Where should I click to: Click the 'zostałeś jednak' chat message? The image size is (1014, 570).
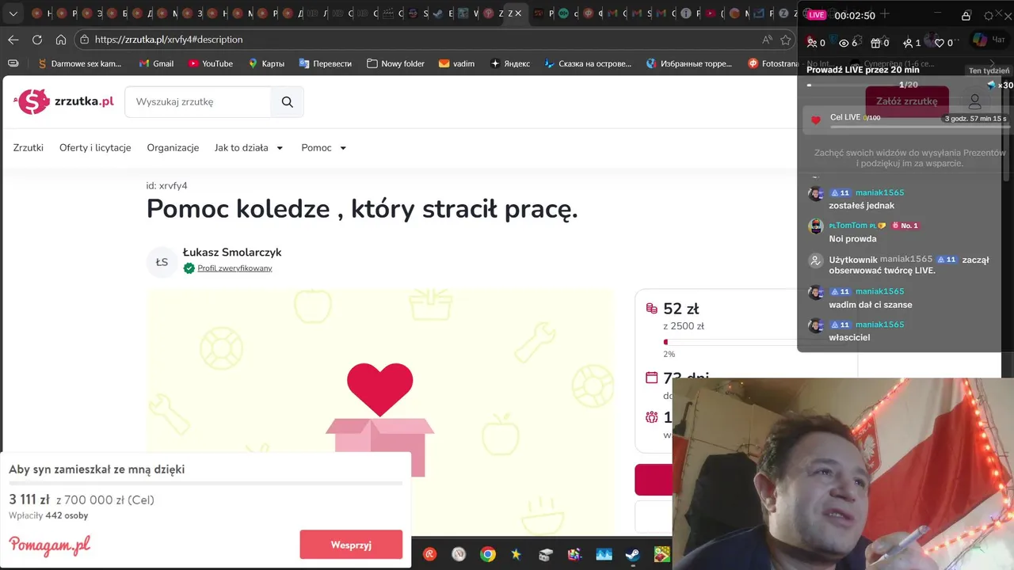click(862, 206)
